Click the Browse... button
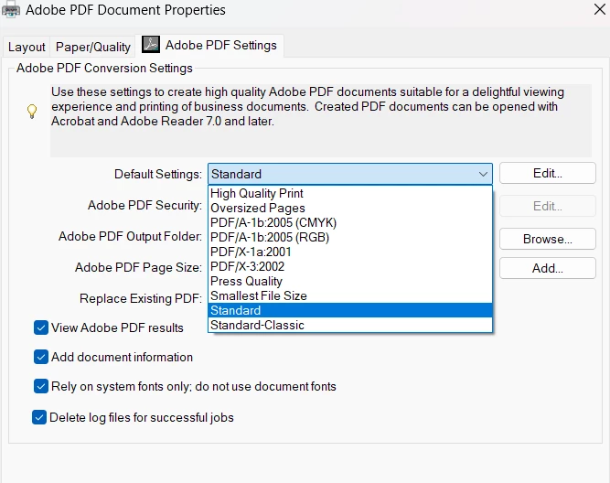The height and width of the screenshot is (483, 610). [548, 239]
